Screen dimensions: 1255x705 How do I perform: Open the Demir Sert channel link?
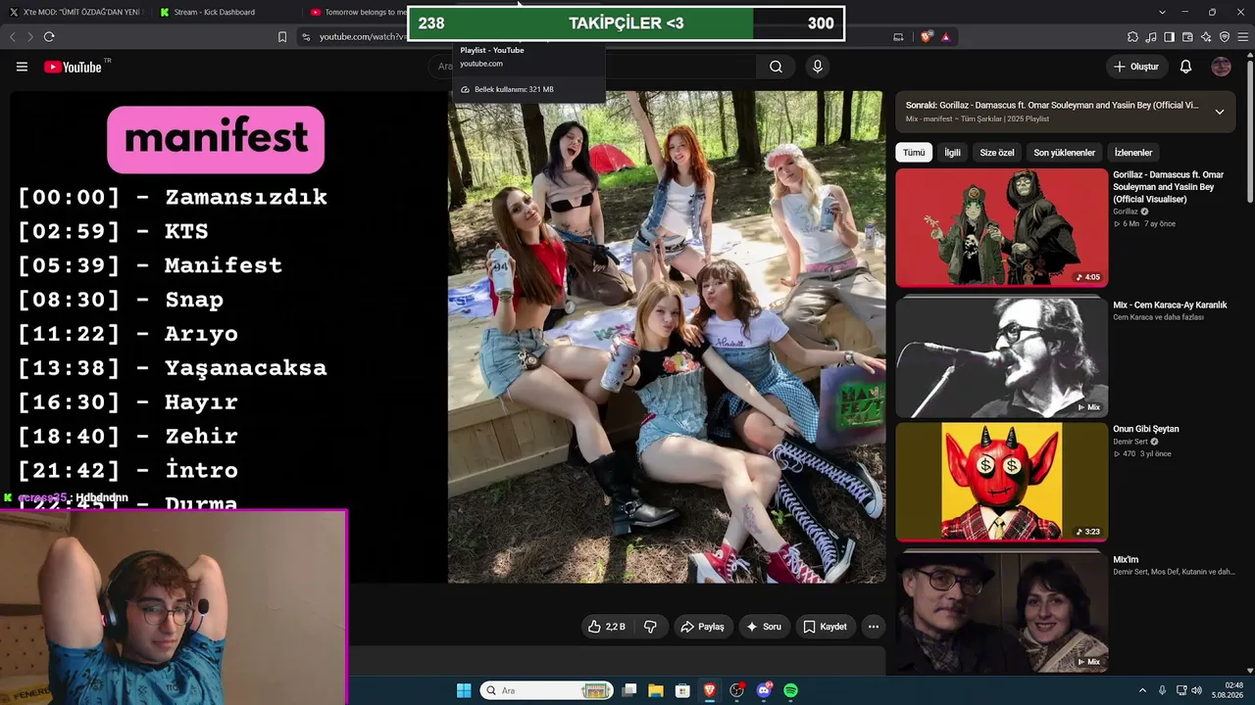1130,442
